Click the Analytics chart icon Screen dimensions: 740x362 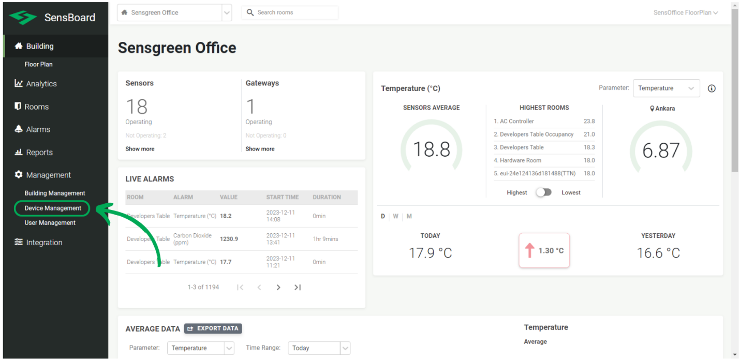[19, 83]
